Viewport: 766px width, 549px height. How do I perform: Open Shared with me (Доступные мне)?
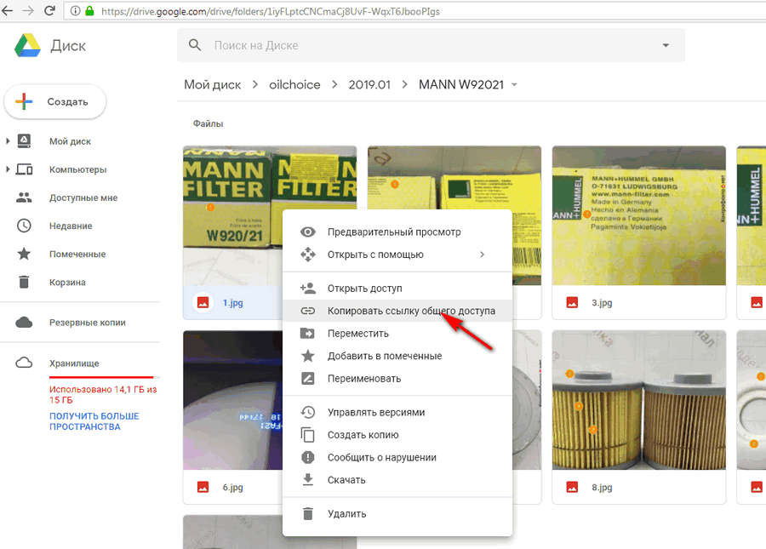pyautogui.click(x=83, y=197)
